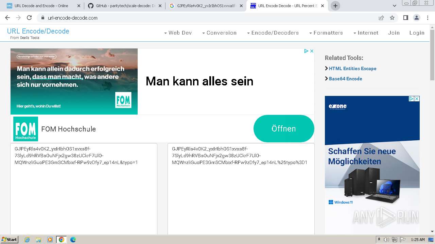Open the volume control in system tray

tap(386, 240)
